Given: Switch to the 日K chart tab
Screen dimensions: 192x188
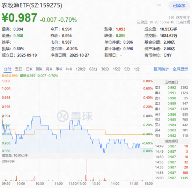Looking at the screenshot, I should pyautogui.click(x=29, y=69).
